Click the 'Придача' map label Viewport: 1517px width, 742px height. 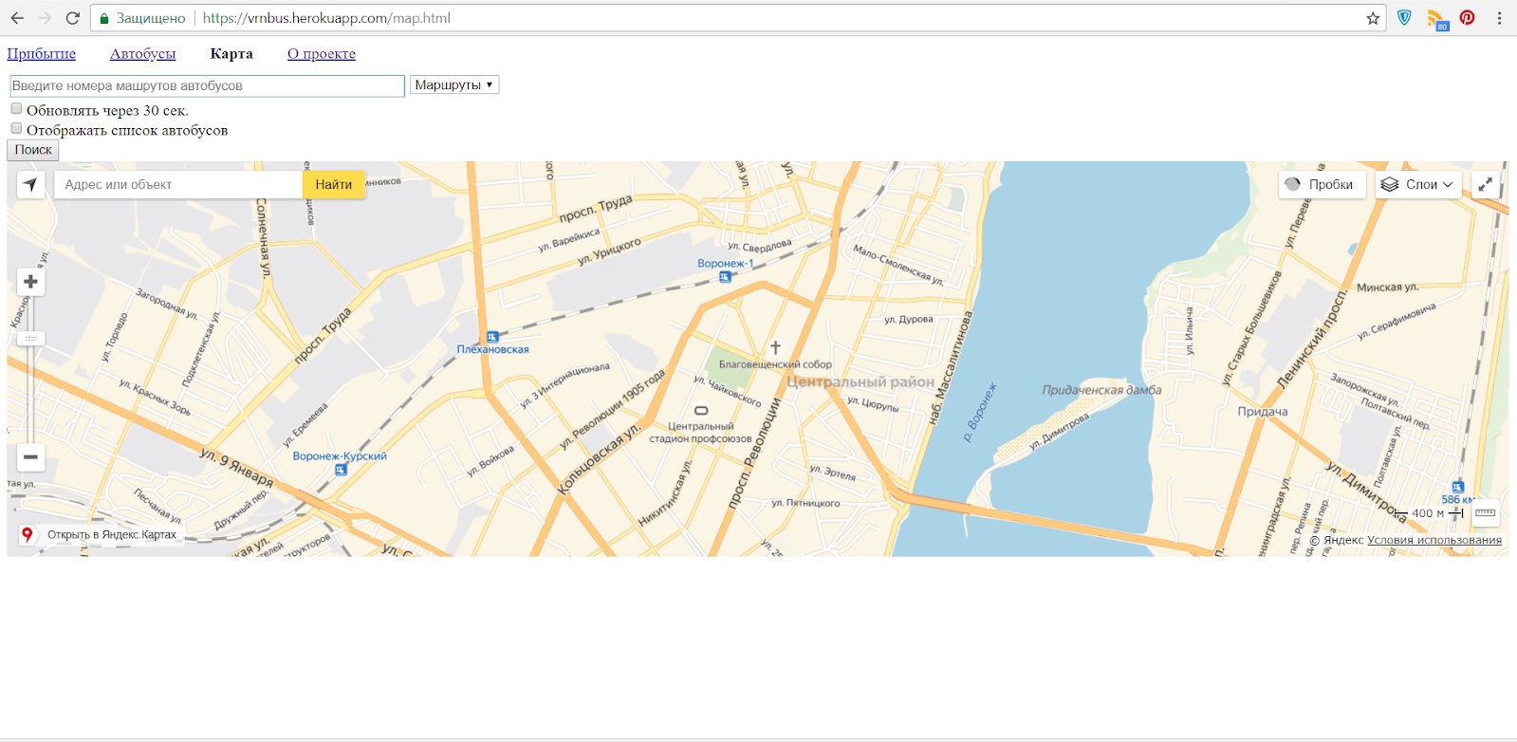(1263, 412)
